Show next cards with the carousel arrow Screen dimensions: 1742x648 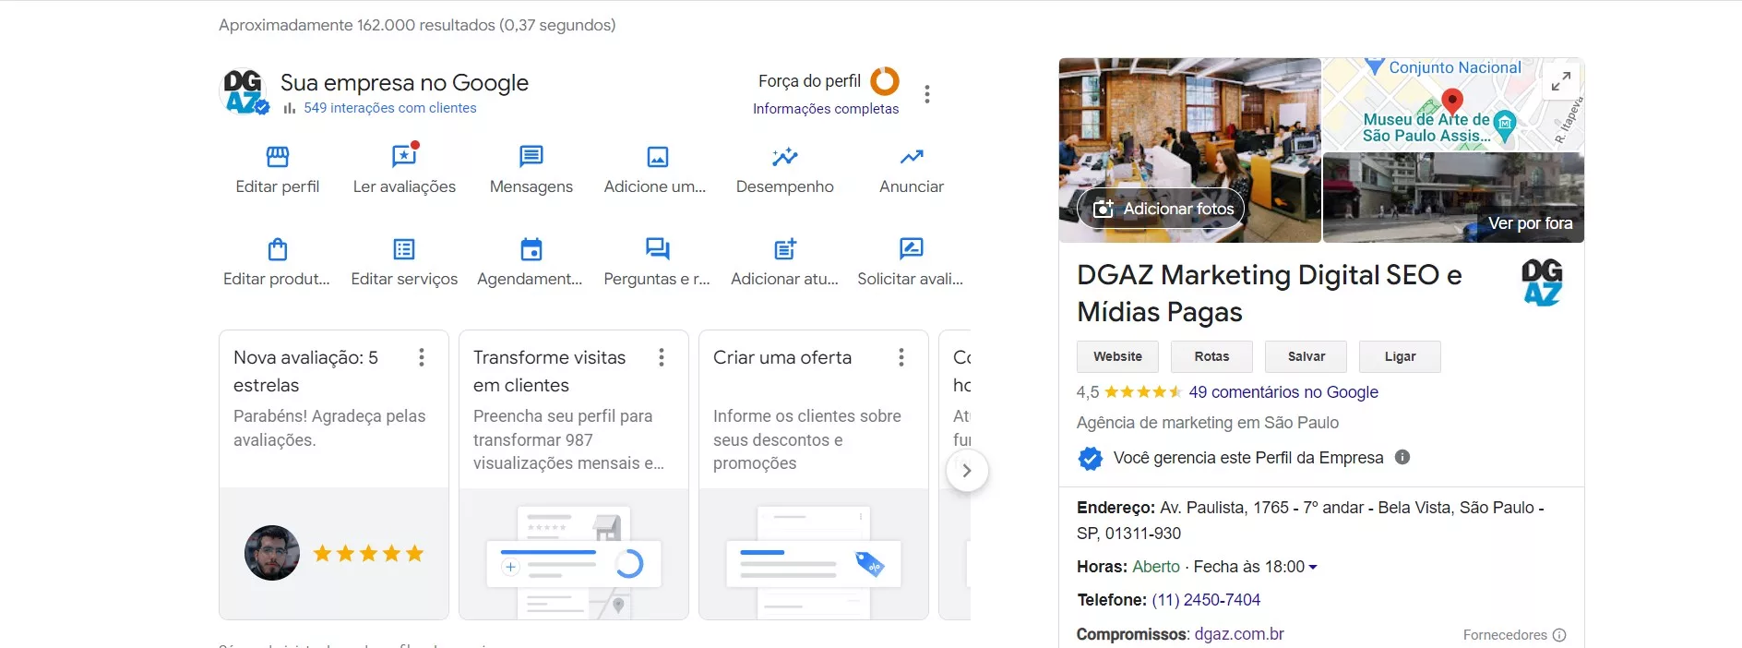tap(967, 471)
